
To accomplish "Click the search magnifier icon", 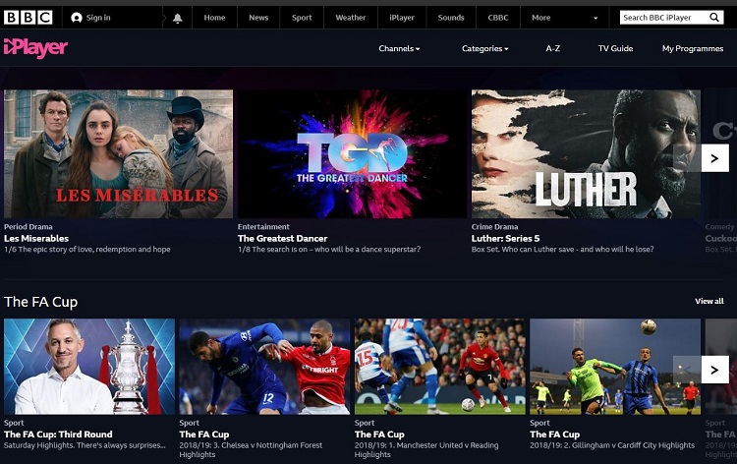I will click(714, 18).
